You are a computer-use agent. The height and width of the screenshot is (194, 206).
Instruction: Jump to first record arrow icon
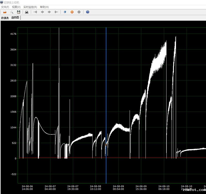[x=35, y=12]
